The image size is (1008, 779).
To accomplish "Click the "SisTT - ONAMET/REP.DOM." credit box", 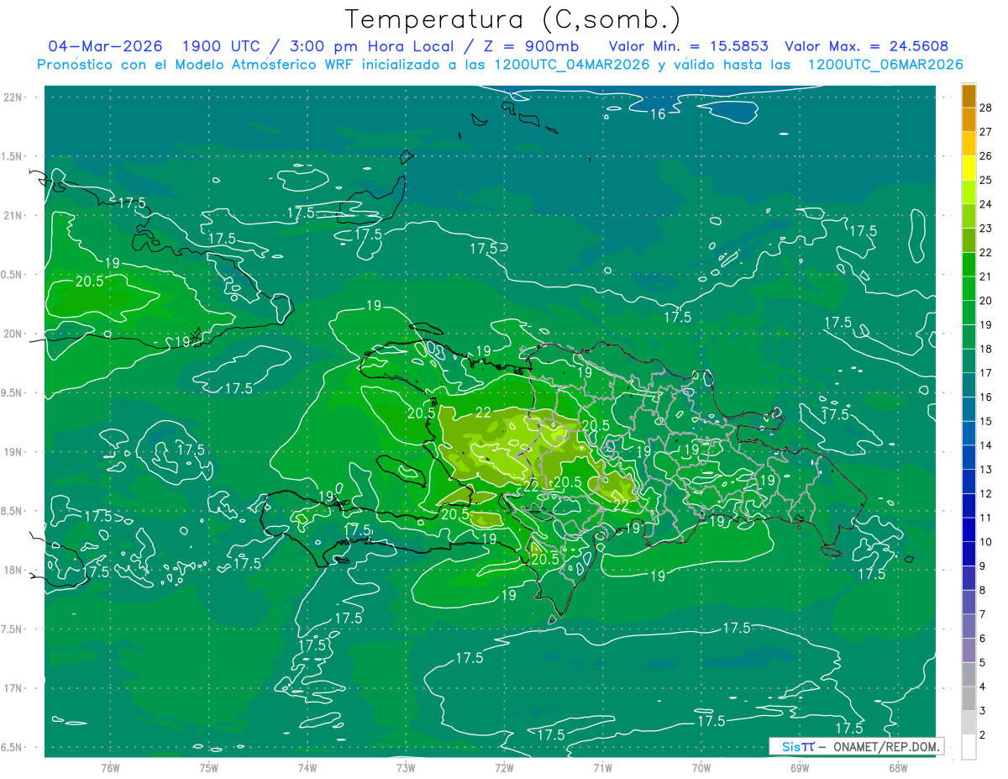I will (857, 746).
